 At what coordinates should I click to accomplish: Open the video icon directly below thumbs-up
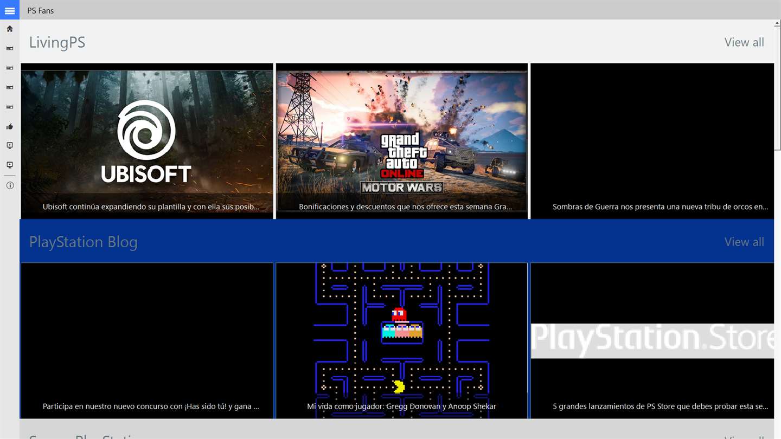10,145
